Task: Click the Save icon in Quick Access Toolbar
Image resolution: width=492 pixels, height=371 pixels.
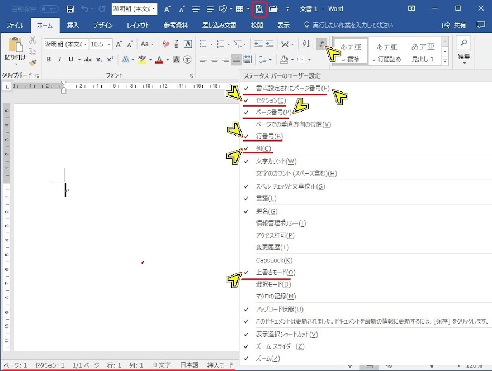Action: 70,8
